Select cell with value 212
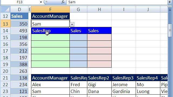Screen dimensions: 173x97 click(x=19, y=51)
